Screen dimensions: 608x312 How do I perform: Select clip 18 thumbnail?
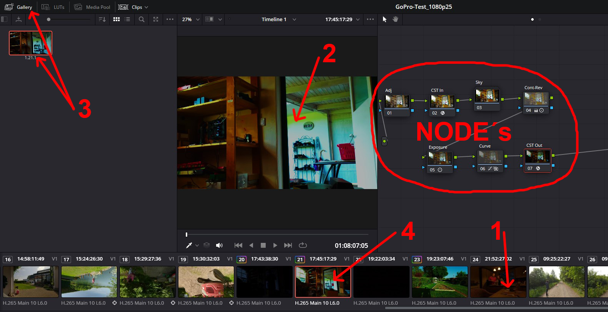[x=148, y=282]
